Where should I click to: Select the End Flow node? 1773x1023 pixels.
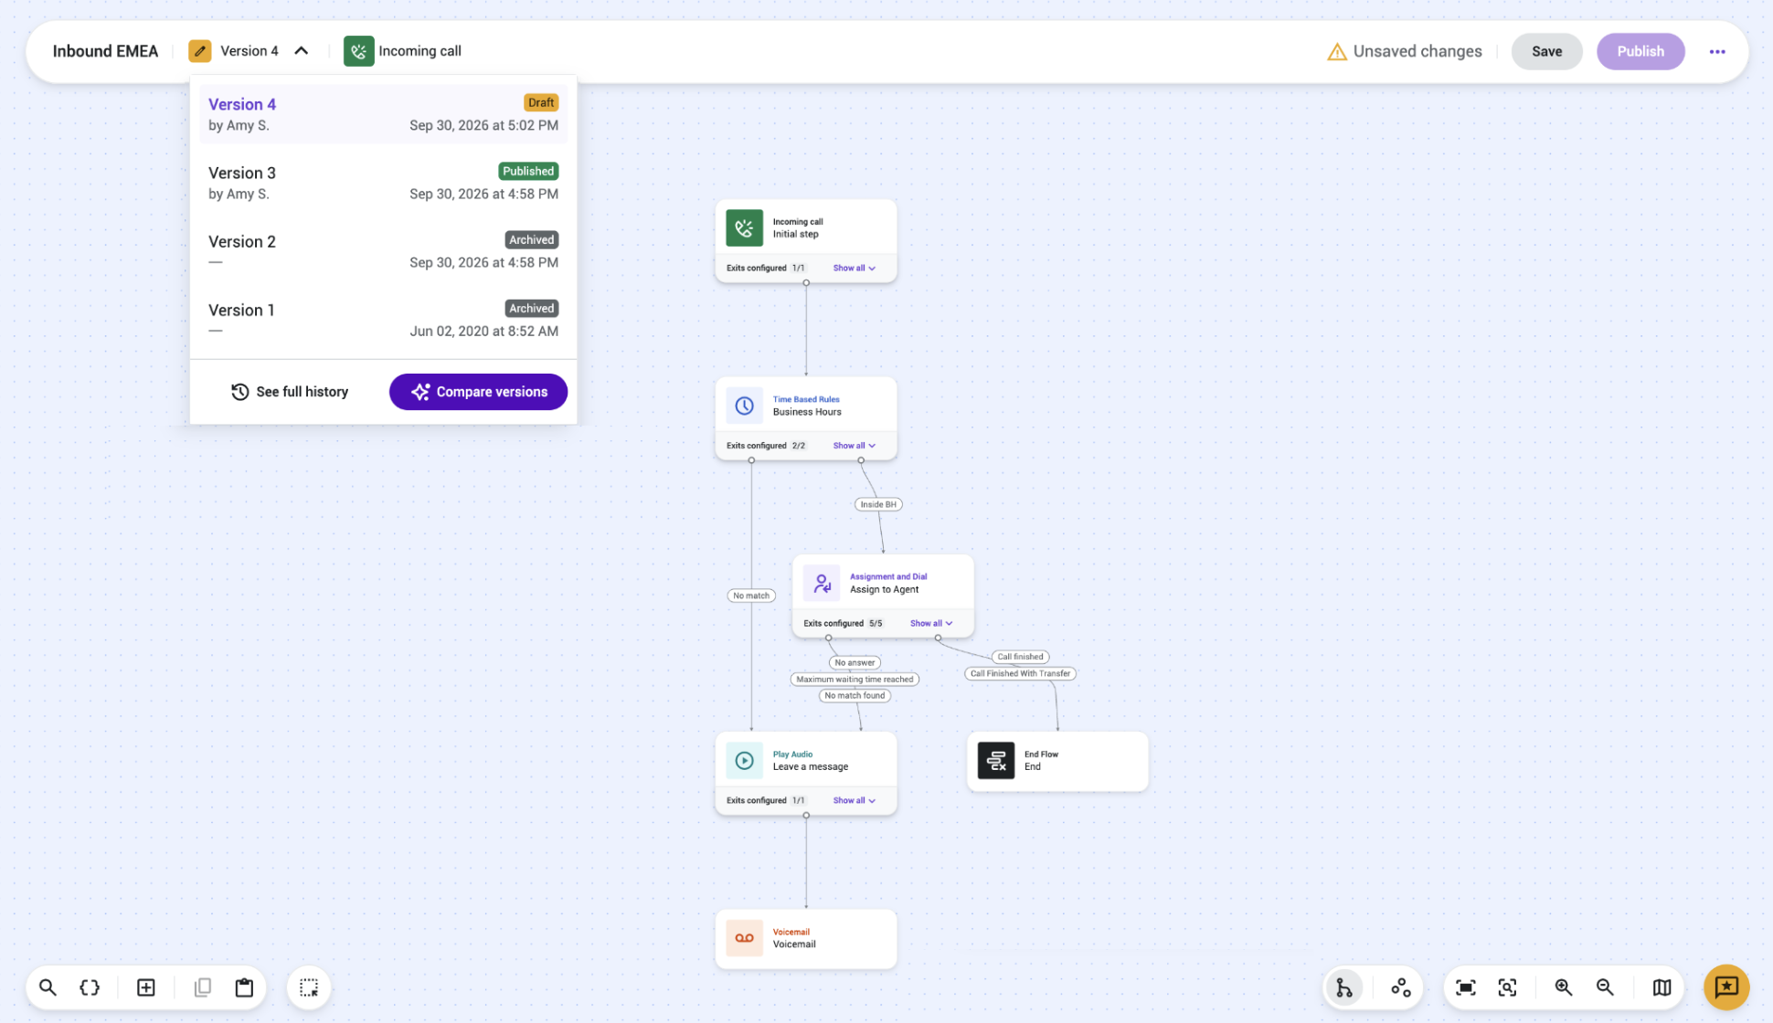[x=1057, y=761]
